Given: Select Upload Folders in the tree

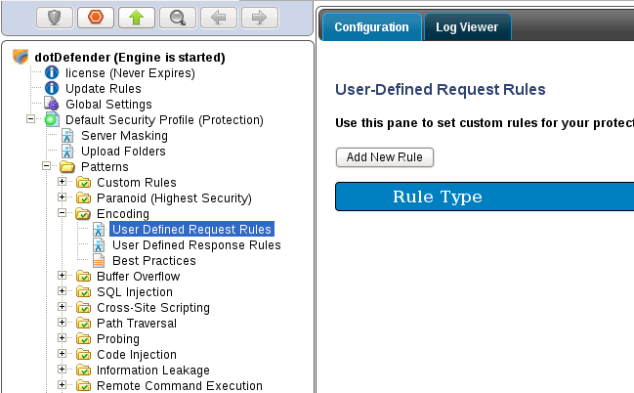Looking at the screenshot, I should [123, 152].
